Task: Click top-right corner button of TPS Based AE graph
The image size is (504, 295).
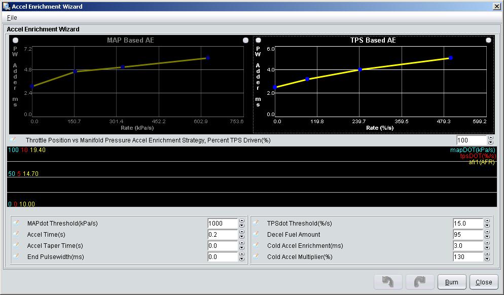Action: click(488, 41)
